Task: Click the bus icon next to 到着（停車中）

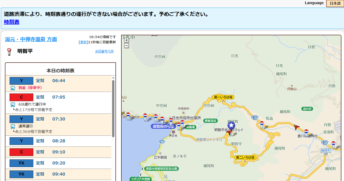Action: coord(13,88)
